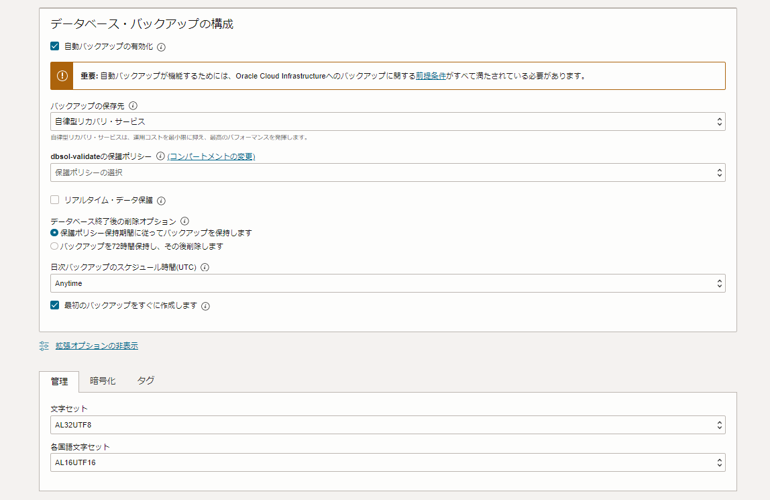
Task: Click info icon next to 日次バックアップのスケジュール時間
Action: [205, 267]
